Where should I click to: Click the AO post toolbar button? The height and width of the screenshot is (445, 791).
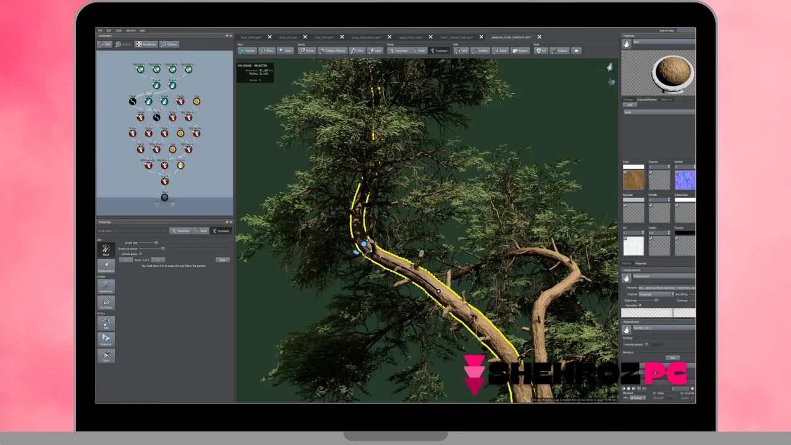pyautogui.click(x=541, y=51)
